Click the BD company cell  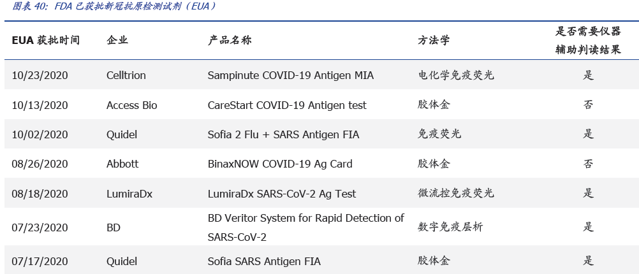point(114,227)
